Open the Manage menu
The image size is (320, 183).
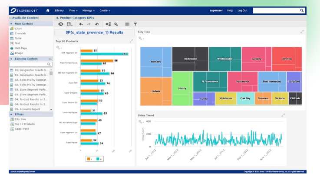coord(89,10)
